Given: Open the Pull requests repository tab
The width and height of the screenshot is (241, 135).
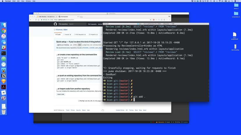Looking at the screenshot, I should (x=79, y=34).
